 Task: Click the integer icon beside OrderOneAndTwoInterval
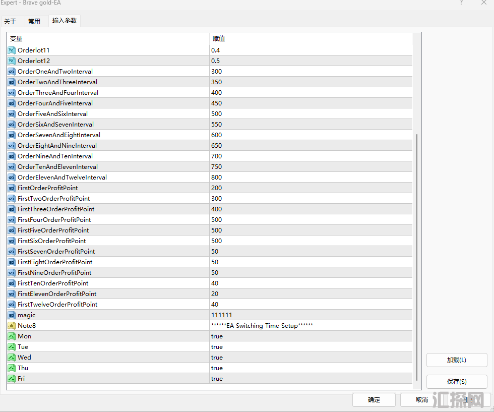pos(12,71)
